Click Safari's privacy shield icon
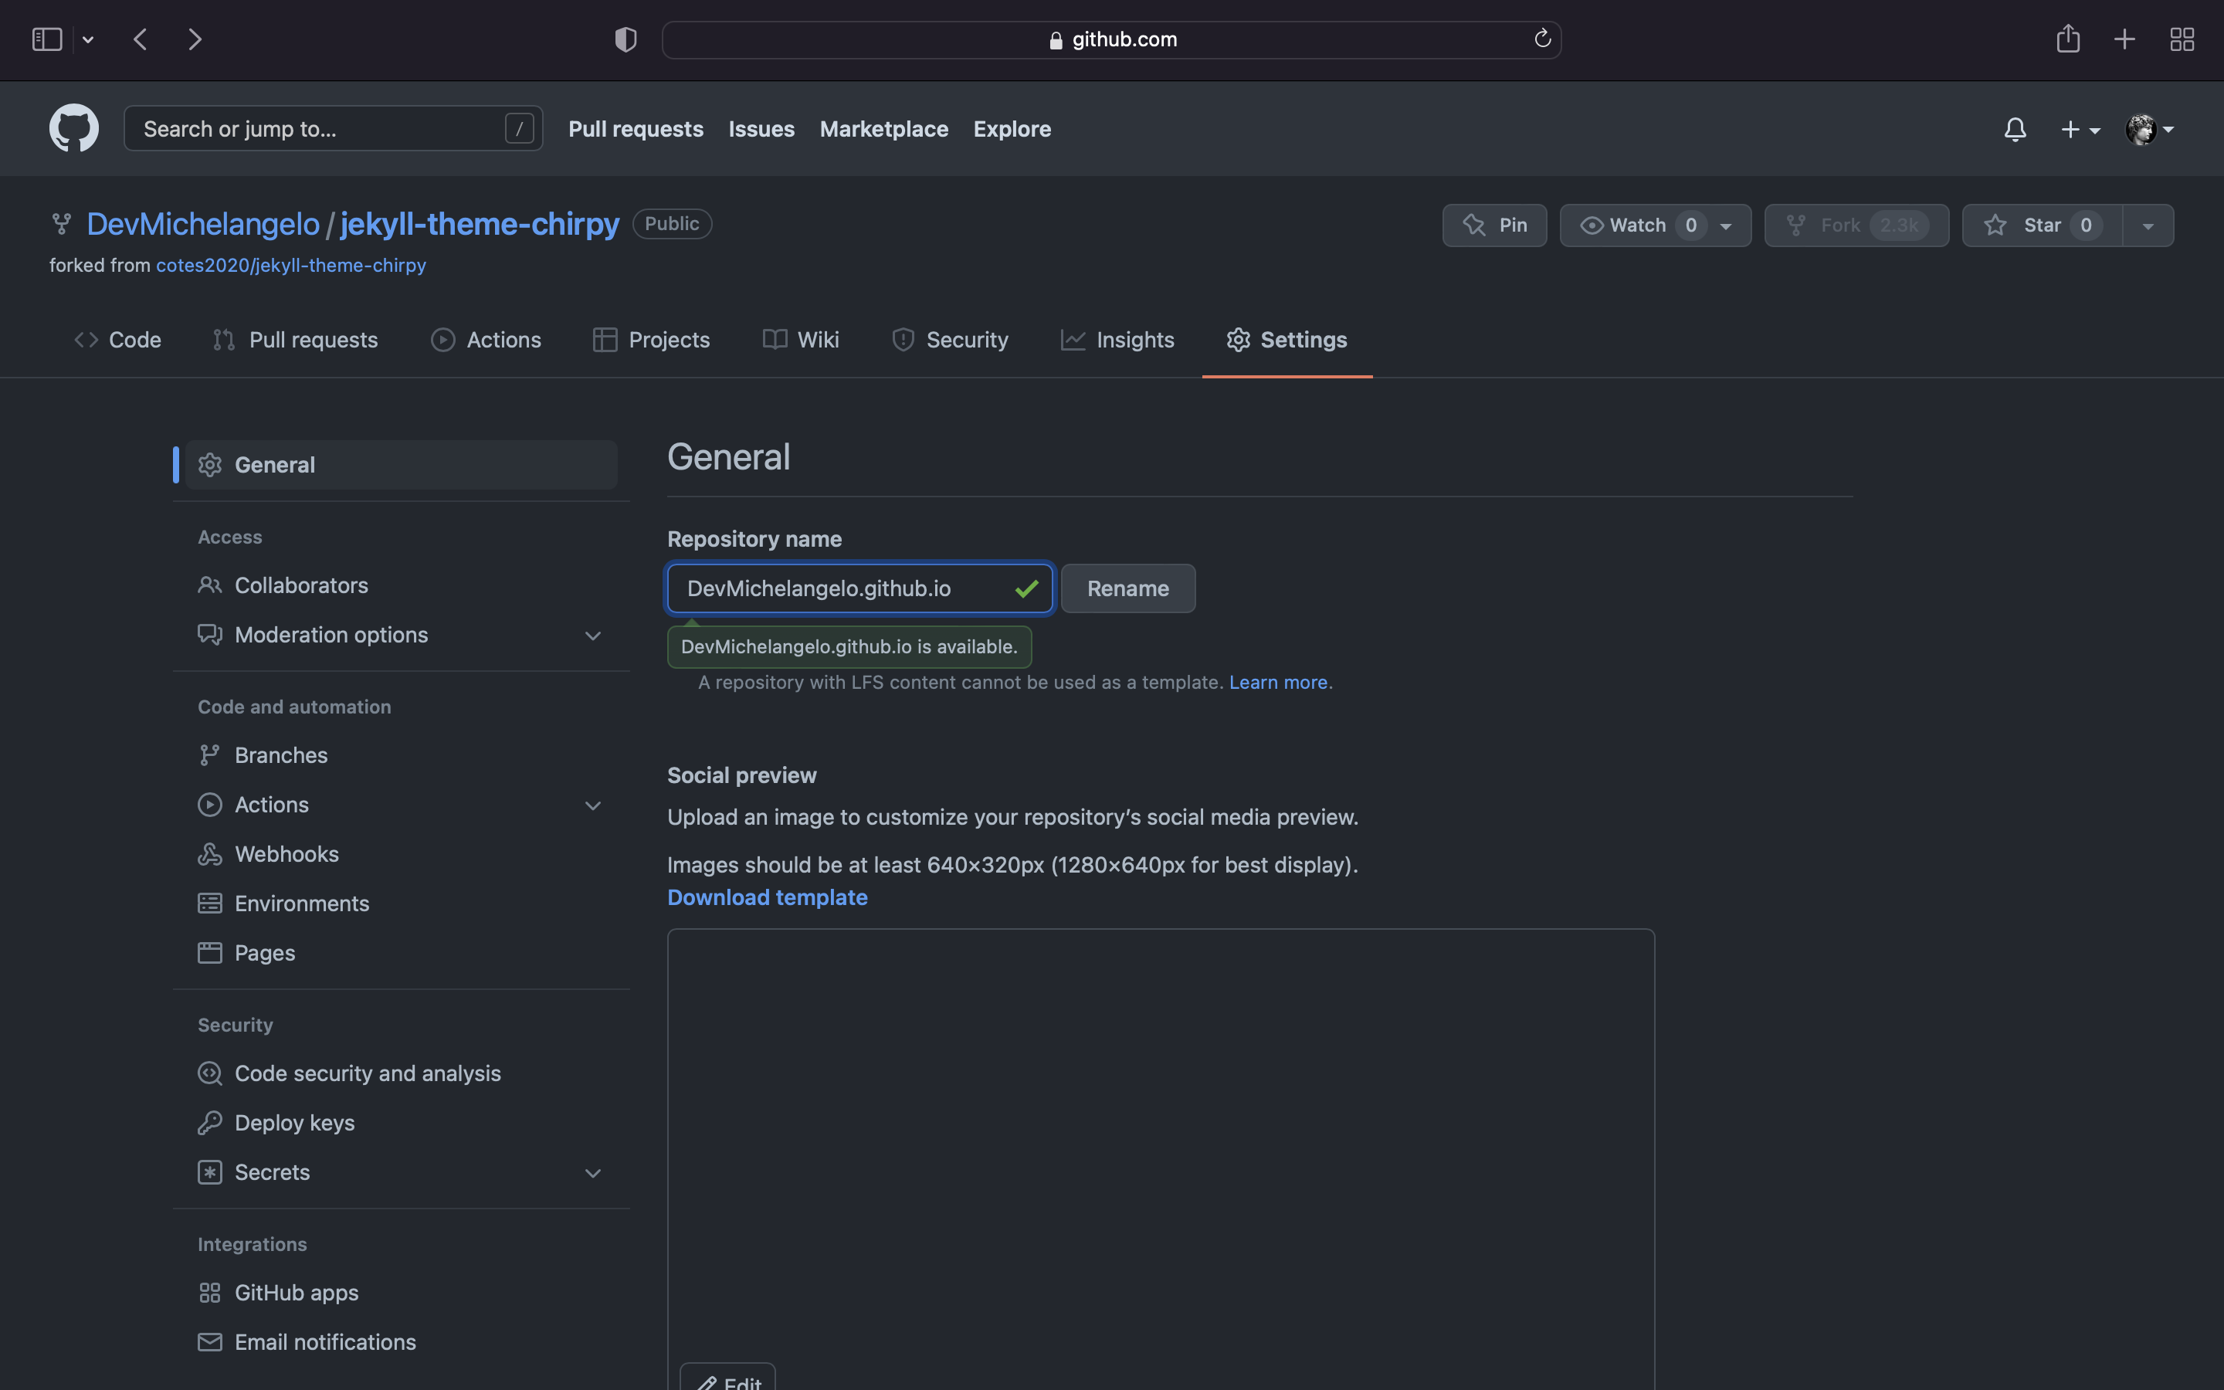The height and width of the screenshot is (1390, 2224). point(625,39)
